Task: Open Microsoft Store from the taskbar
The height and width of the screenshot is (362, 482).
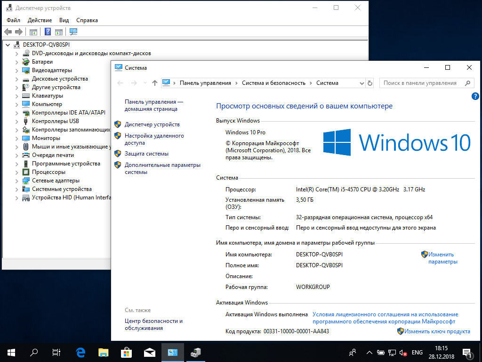Action: tap(126, 352)
